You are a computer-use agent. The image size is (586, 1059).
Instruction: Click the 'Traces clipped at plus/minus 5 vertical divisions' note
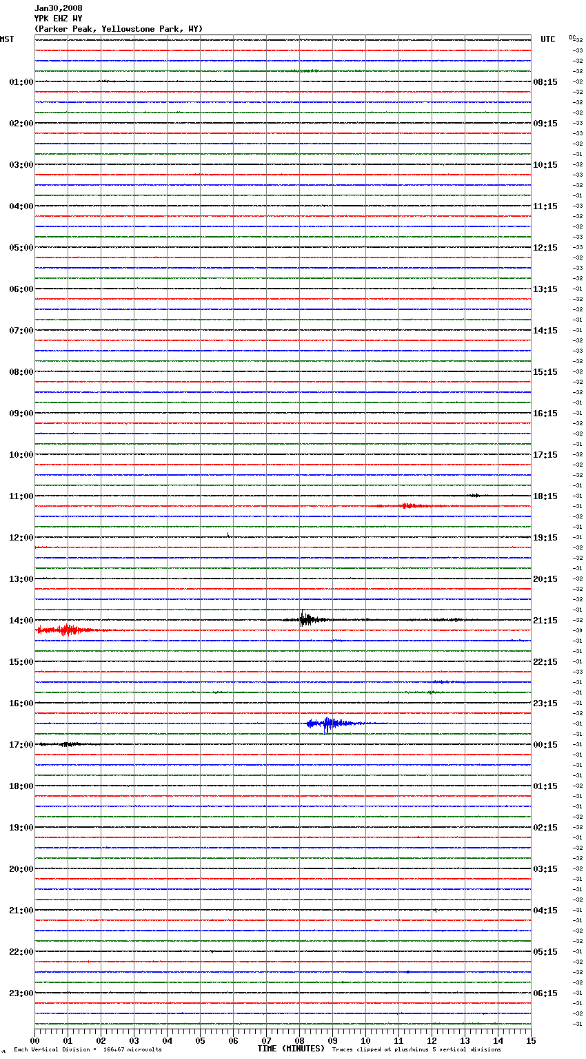[x=416, y=1049]
